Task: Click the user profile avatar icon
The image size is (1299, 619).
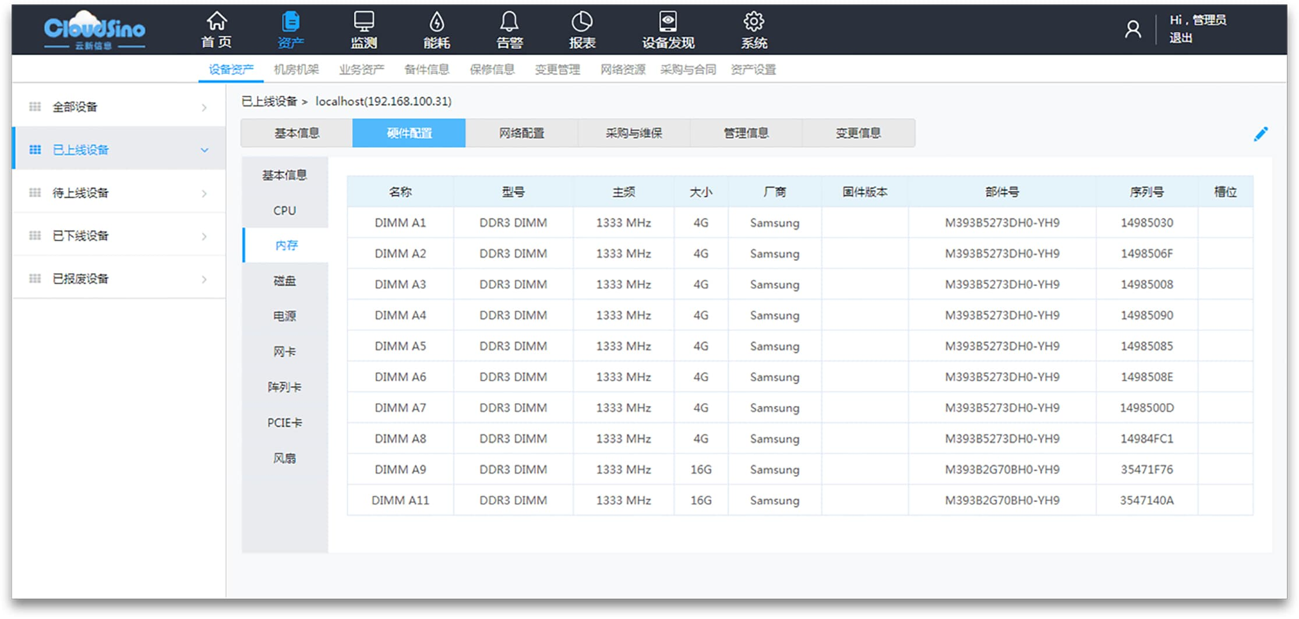Action: (1132, 29)
